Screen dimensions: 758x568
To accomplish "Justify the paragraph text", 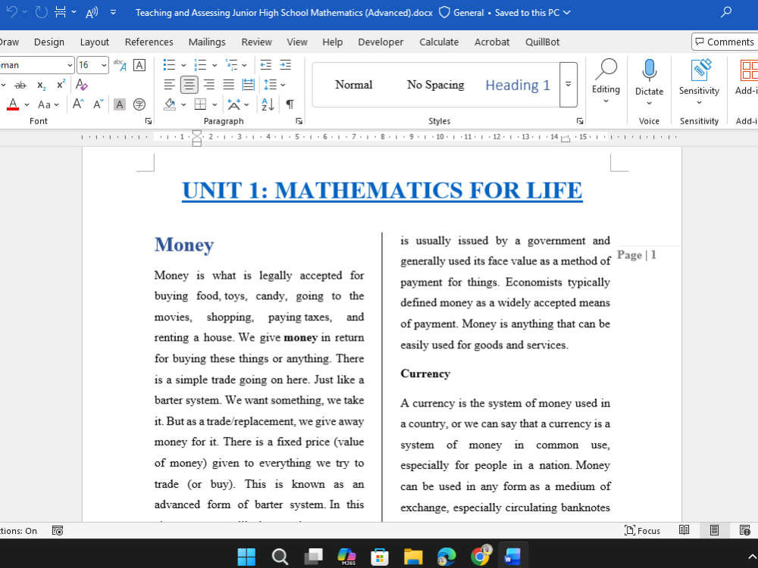I will click(x=229, y=85).
